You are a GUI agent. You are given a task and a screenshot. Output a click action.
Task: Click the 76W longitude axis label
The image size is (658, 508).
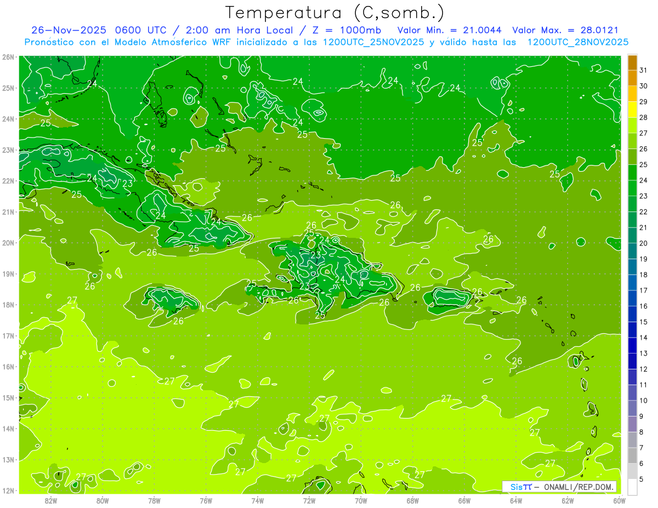tap(206, 500)
